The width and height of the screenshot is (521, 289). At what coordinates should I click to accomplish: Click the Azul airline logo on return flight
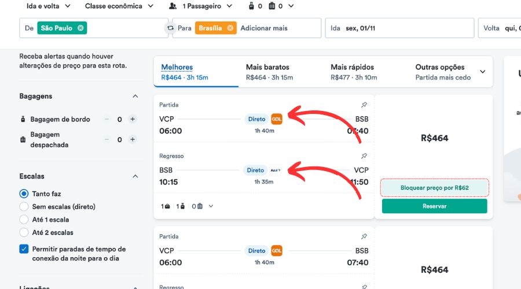[x=276, y=170]
